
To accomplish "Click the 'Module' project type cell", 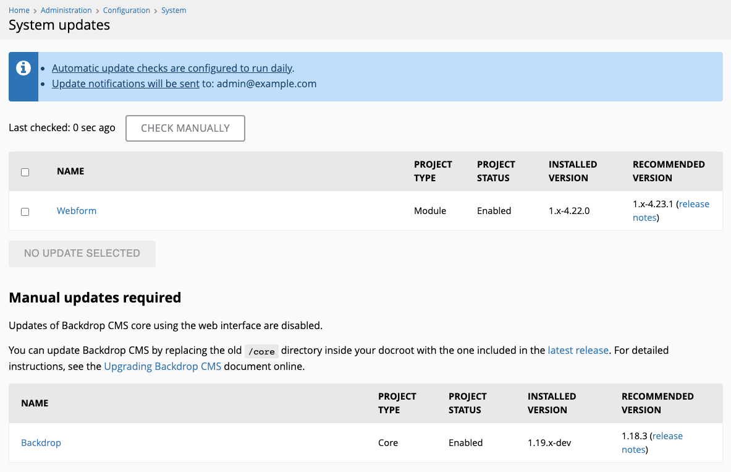I will tap(430, 210).
